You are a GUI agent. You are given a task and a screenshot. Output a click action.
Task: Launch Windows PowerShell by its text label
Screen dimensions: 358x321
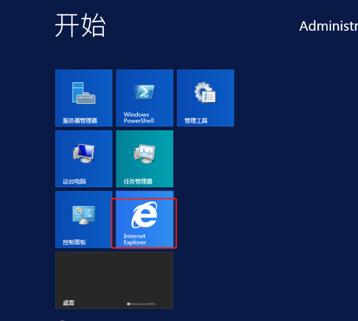pyautogui.click(x=138, y=118)
